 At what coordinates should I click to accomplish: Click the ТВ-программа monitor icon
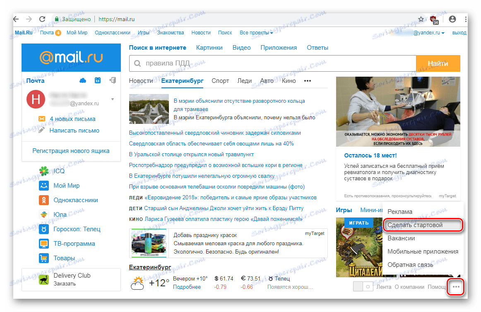(x=44, y=244)
